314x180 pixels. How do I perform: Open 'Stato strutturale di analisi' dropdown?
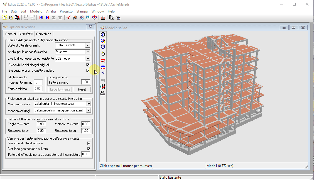pos(88,45)
